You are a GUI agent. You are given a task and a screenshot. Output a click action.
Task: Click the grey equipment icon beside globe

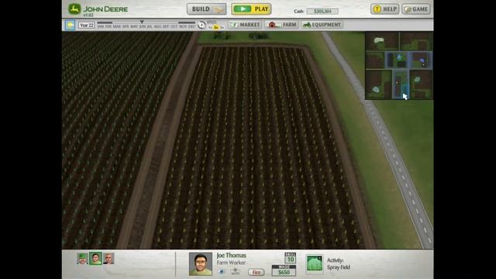(235, 271)
